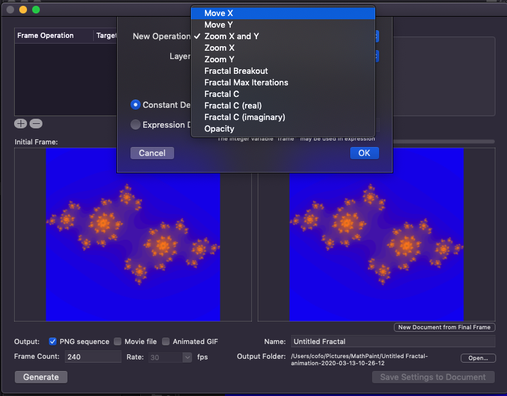
Task: Select Fractal C (imaginary) entry
Action: [x=283, y=117]
